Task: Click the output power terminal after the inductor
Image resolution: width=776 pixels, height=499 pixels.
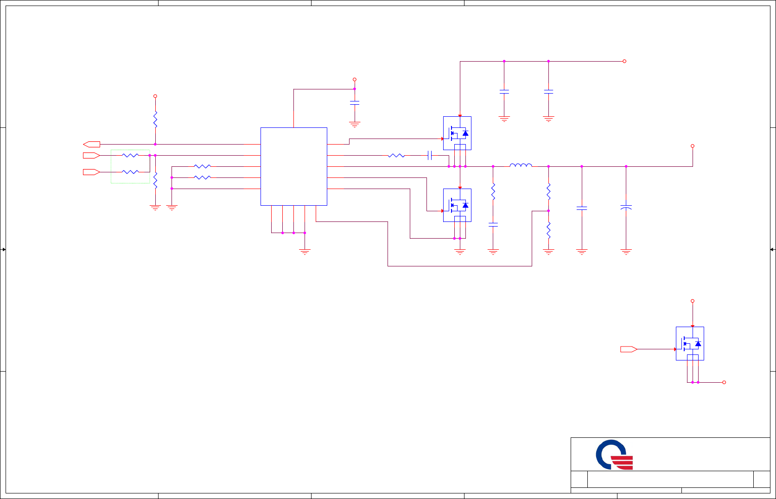Action: point(693,146)
